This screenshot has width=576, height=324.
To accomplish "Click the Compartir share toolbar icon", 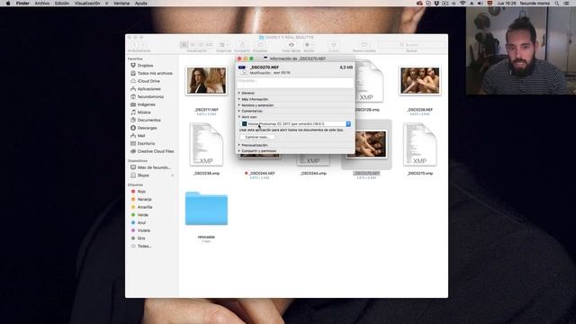I will click(x=242, y=45).
